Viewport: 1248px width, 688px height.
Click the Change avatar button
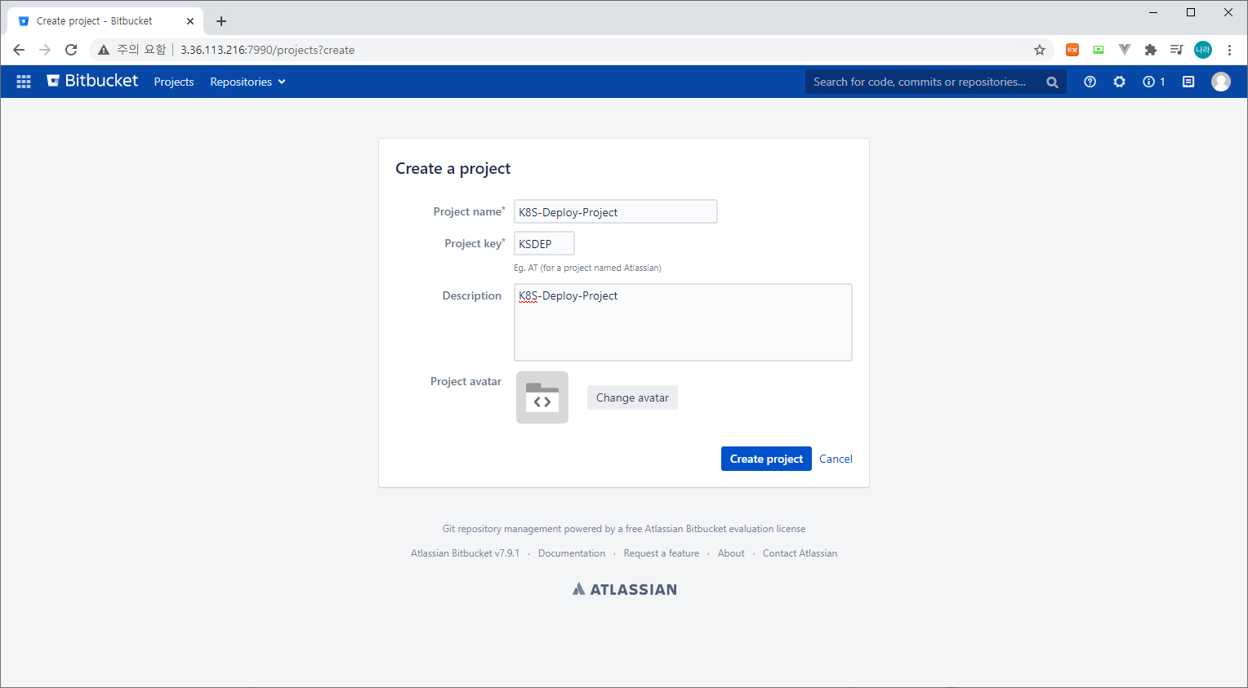pyautogui.click(x=632, y=397)
